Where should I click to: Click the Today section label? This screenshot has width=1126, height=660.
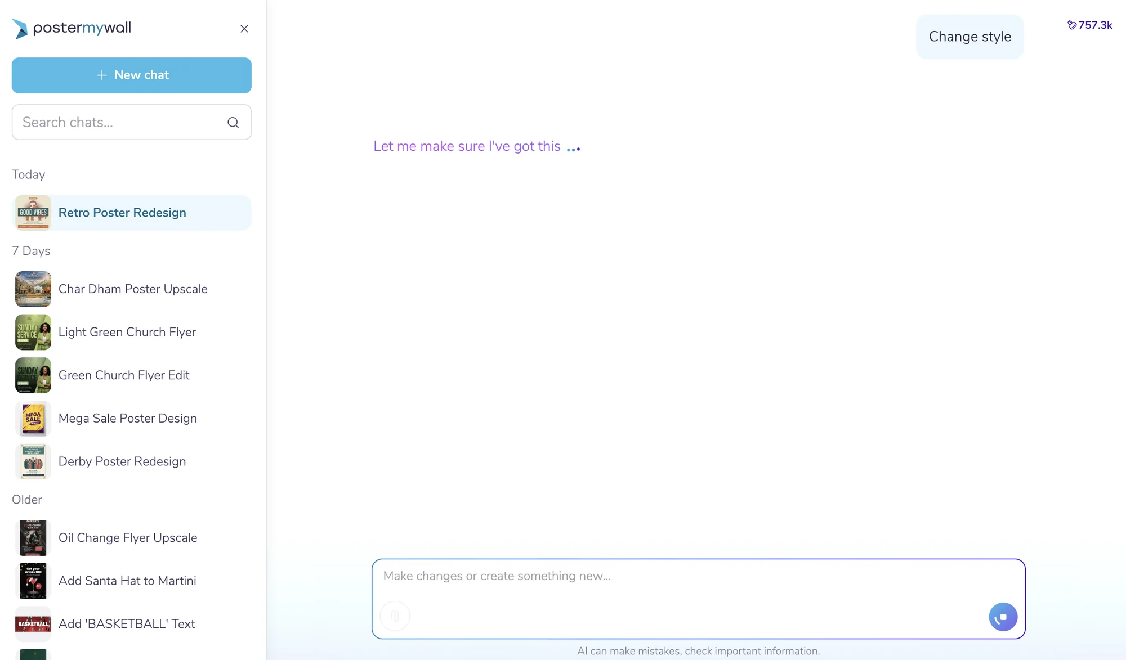pos(29,175)
